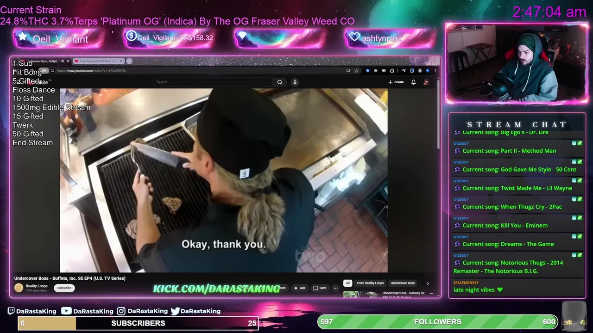Click SPACEMONKEE username in chat
593x333 pixels.
(466, 283)
